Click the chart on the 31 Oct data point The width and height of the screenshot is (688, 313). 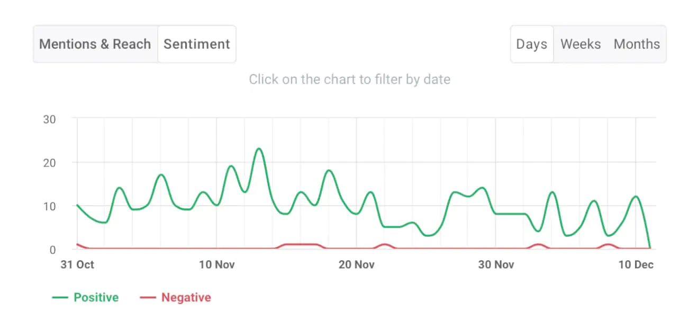pos(77,205)
